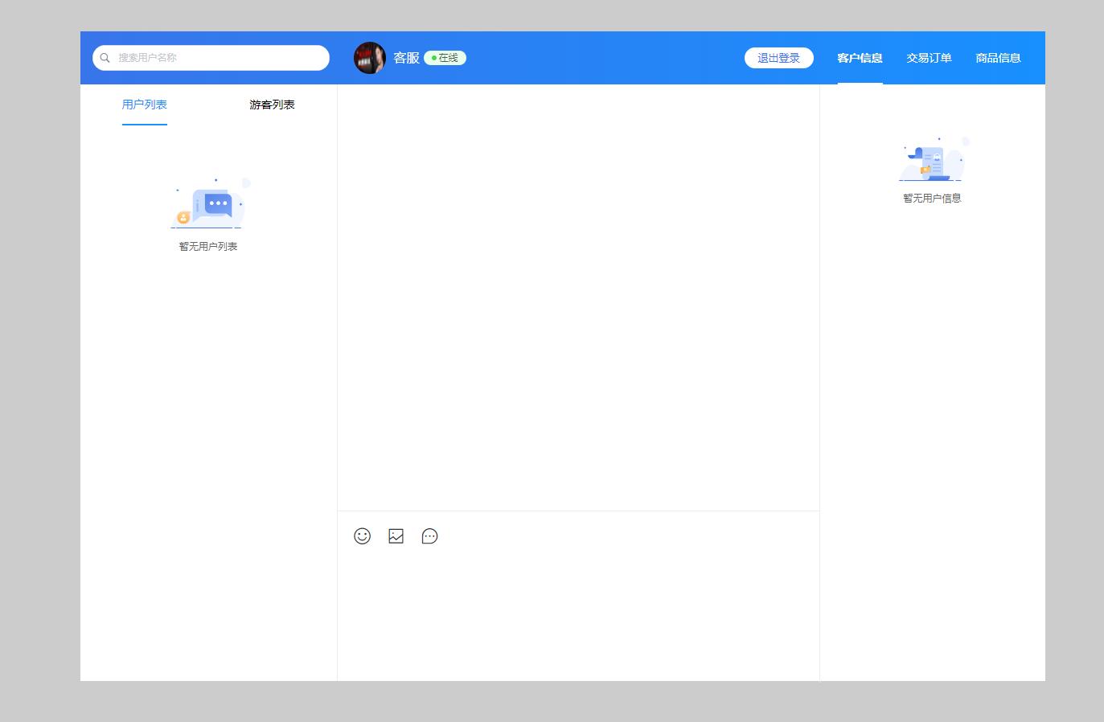Focus the 搜索用户名称 search field
The width and height of the screenshot is (1104, 722).
click(x=211, y=58)
